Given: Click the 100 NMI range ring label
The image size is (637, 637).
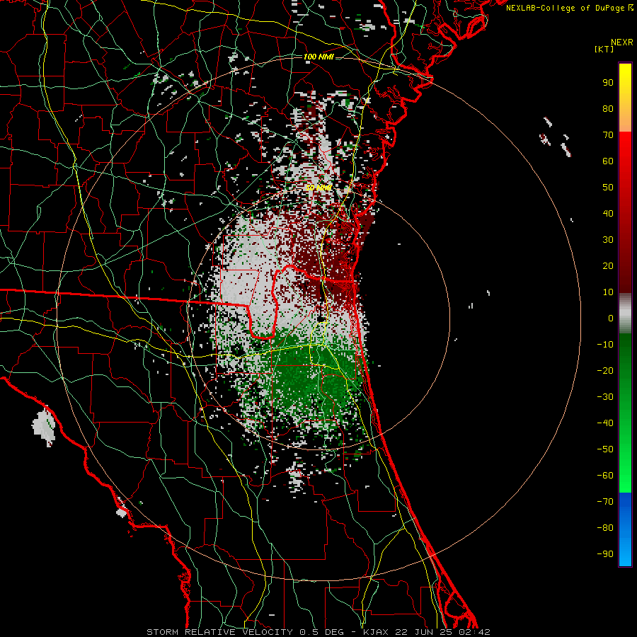Looking at the screenshot, I should 318,57.
